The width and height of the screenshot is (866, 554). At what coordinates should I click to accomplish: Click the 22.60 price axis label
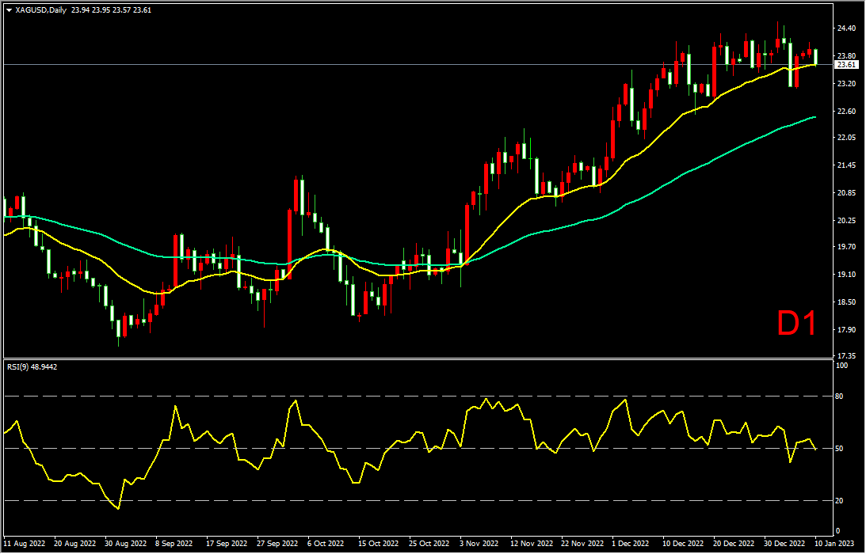pos(847,111)
